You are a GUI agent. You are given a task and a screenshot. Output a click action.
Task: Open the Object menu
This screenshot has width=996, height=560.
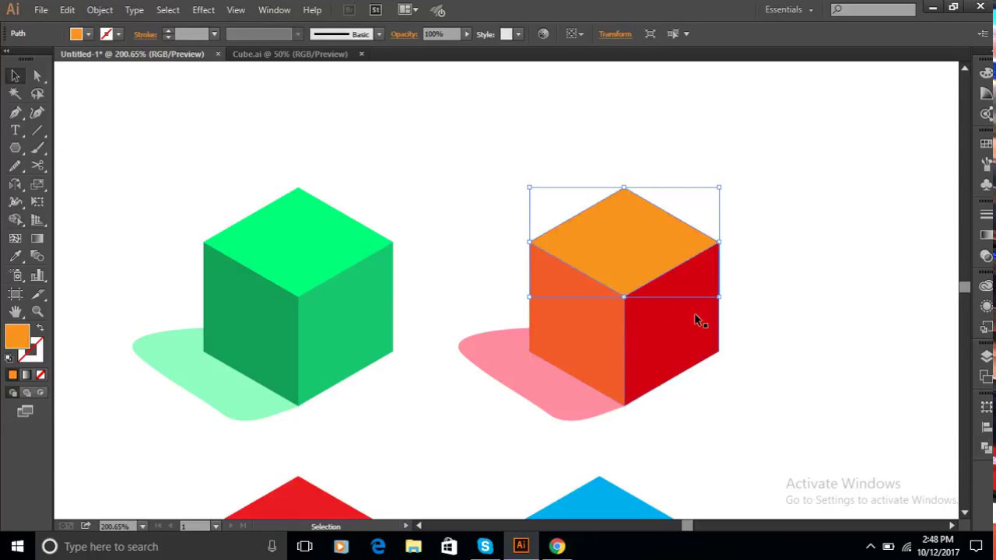(x=100, y=10)
